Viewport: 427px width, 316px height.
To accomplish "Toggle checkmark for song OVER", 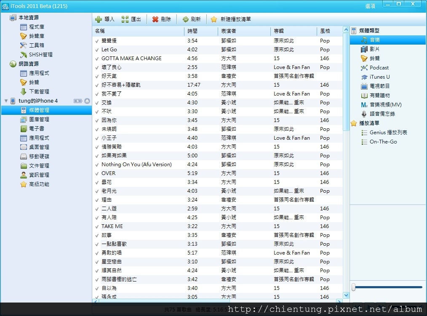I will [97, 173].
